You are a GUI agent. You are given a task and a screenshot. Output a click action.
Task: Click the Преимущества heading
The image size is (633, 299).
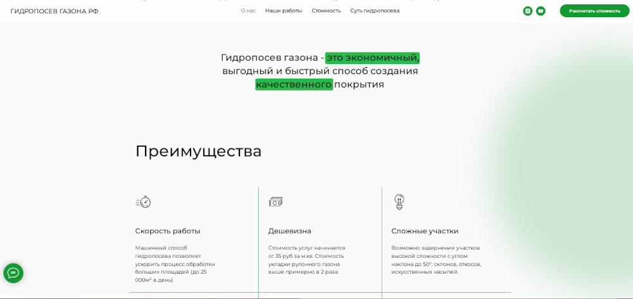[198, 151]
